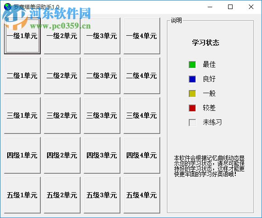This screenshot has height=218, width=262.
Task: Choose the 四级2单元 unit
Action: coord(62,155)
